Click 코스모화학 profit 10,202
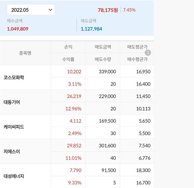 pyautogui.click(x=74, y=72)
